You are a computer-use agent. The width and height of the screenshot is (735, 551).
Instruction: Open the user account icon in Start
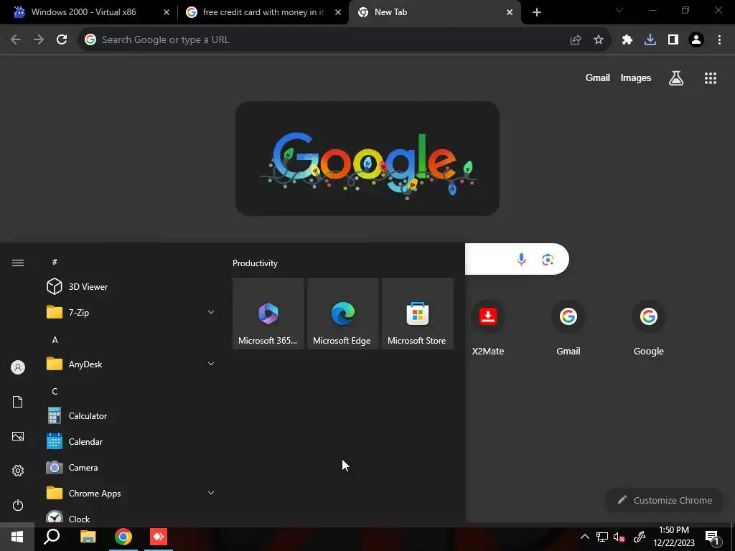[18, 367]
